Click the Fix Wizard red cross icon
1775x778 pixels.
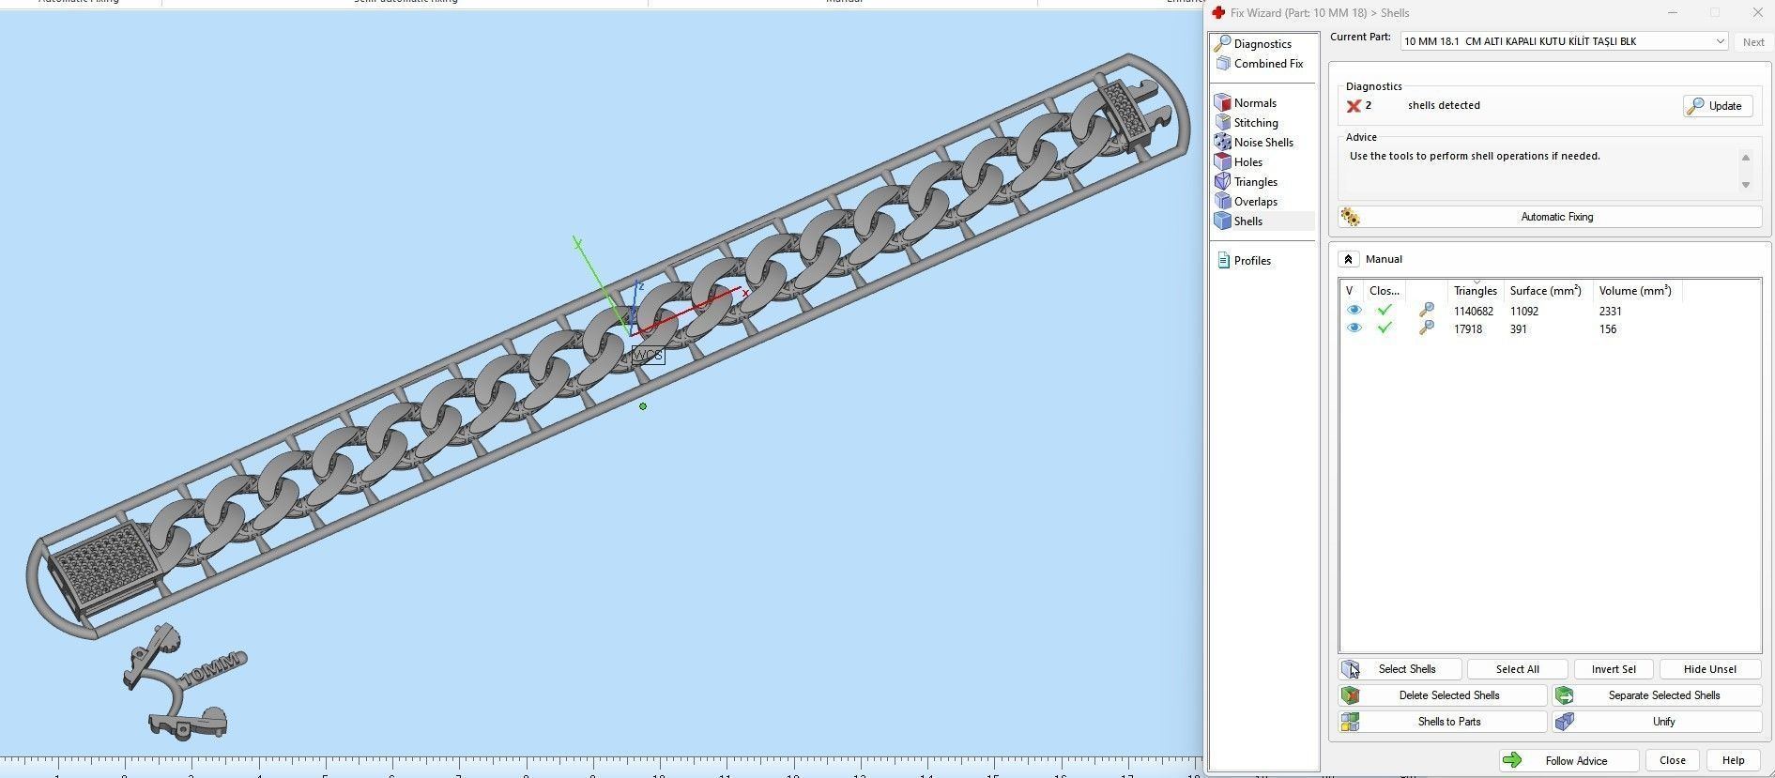point(1218,12)
